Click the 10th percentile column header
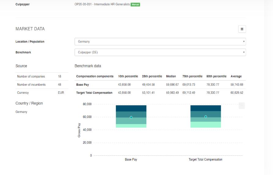 [x=128, y=76]
